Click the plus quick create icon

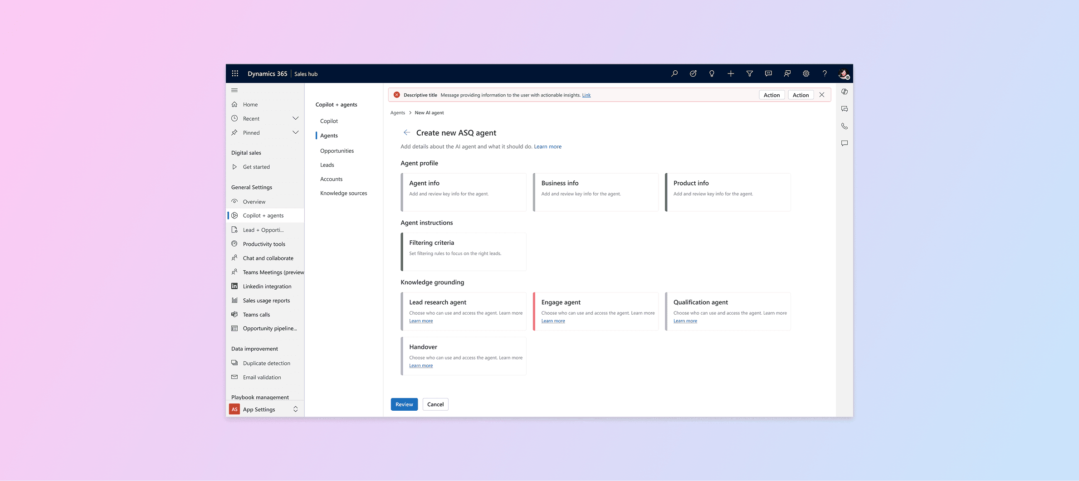pyautogui.click(x=731, y=73)
